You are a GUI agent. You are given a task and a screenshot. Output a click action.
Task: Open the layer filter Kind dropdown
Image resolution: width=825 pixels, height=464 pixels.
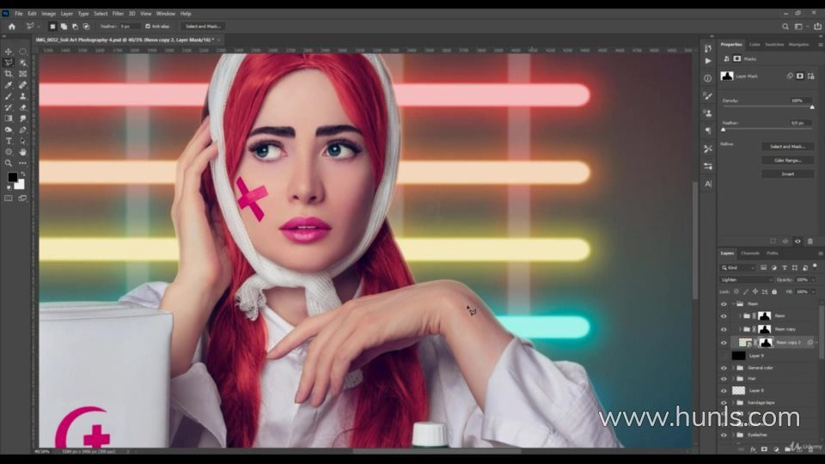pyautogui.click(x=737, y=268)
